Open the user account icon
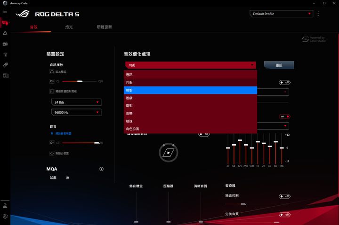The height and width of the screenshot is (225, 339). 5,206
